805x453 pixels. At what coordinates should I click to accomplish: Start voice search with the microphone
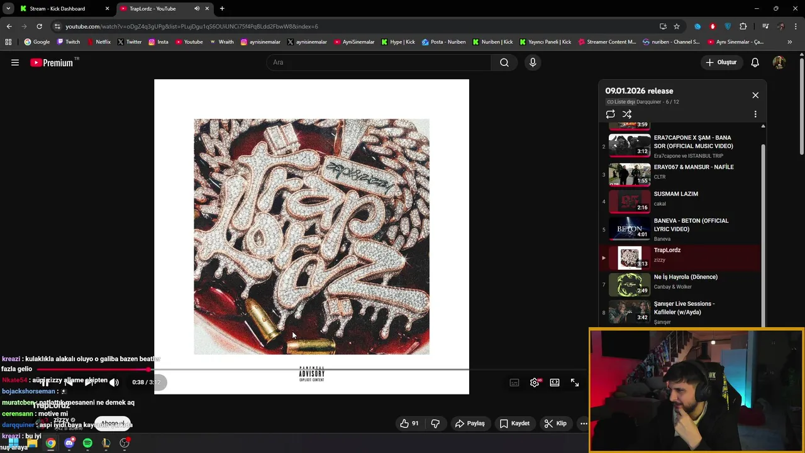533,62
